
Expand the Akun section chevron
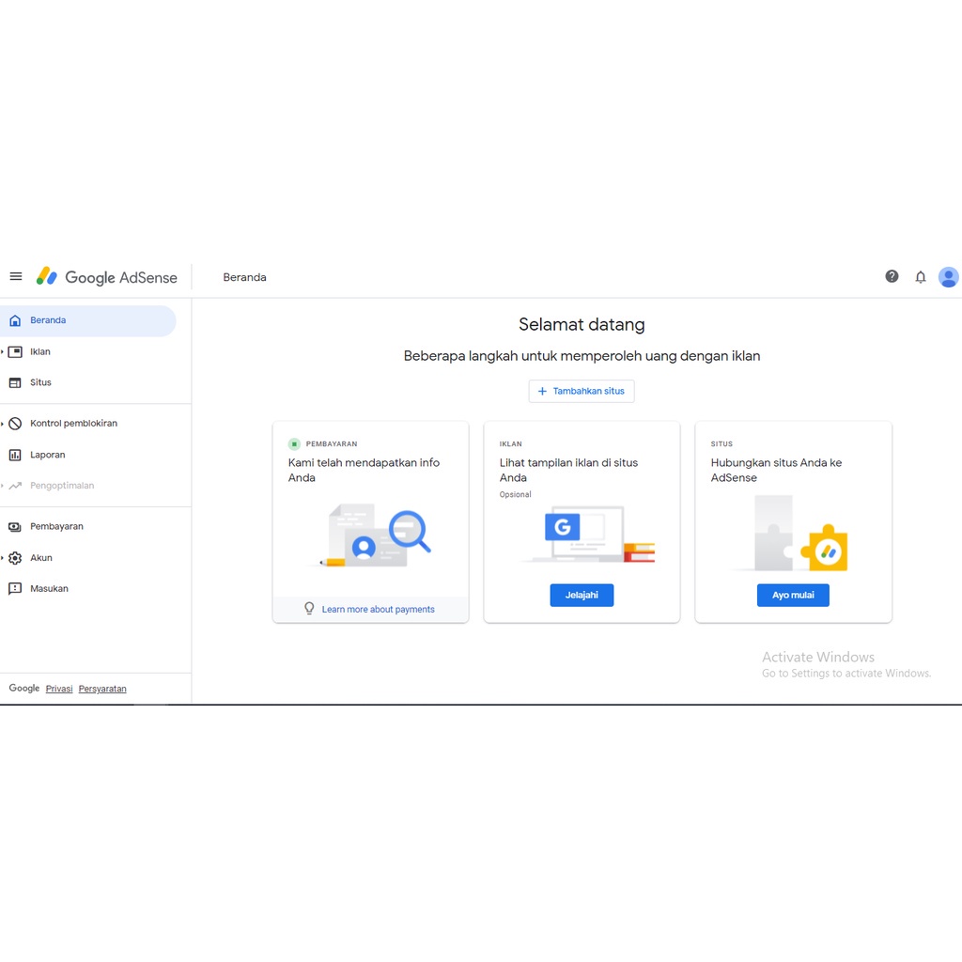[3, 557]
